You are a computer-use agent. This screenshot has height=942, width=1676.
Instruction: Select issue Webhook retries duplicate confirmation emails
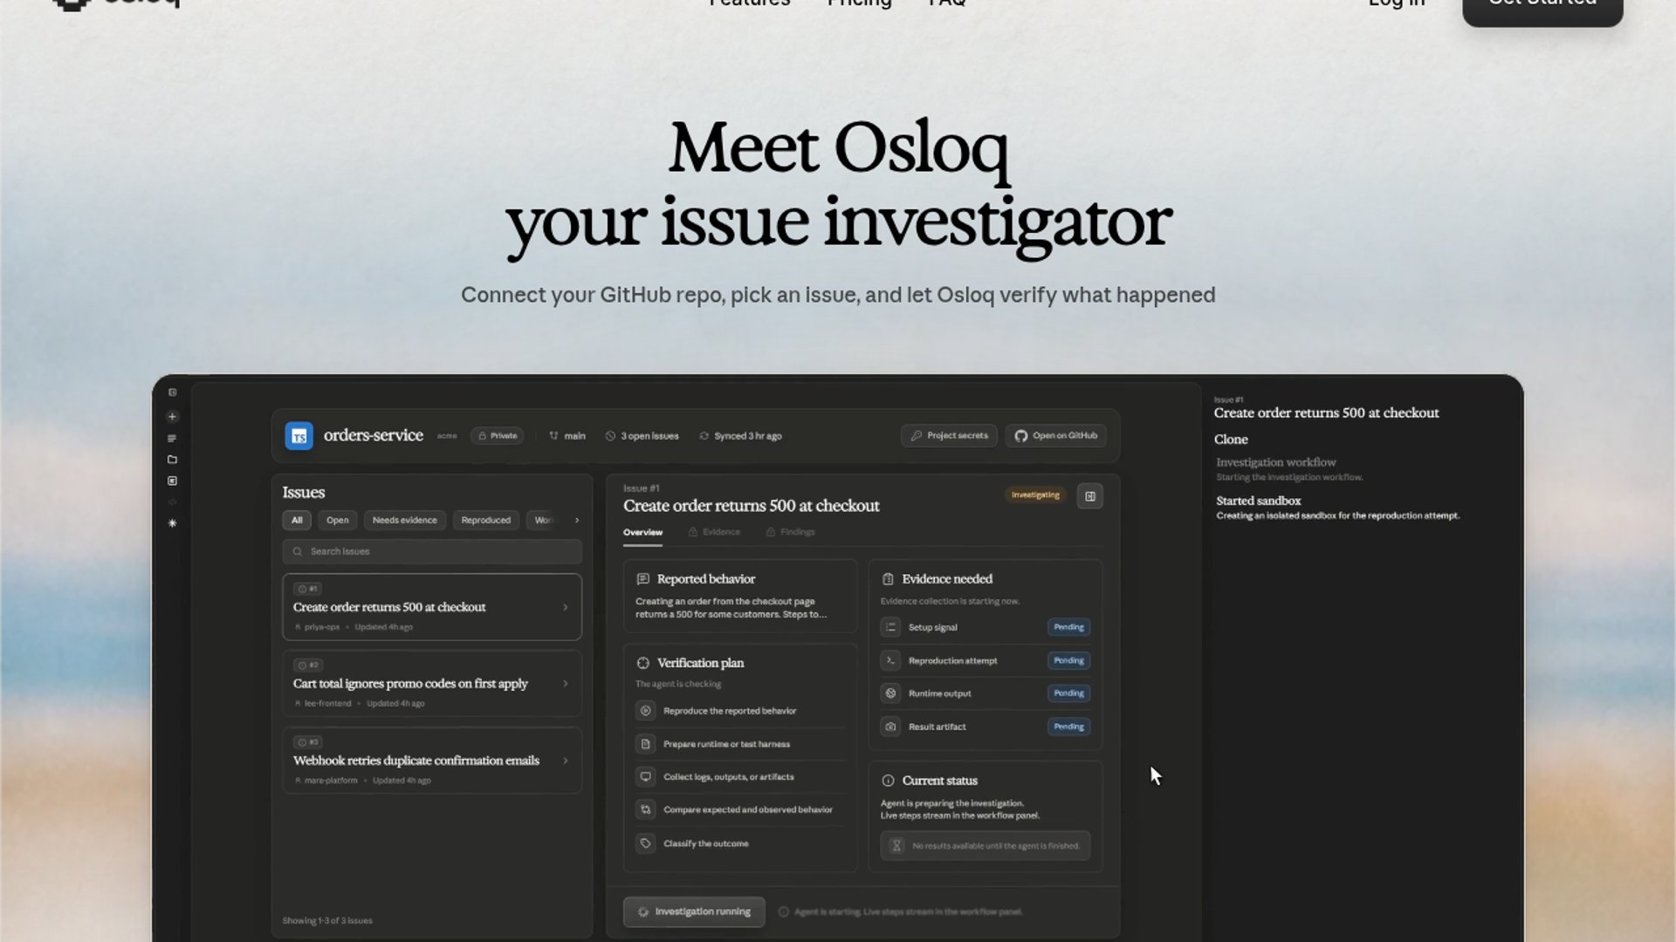pyautogui.click(x=432, y=761)
